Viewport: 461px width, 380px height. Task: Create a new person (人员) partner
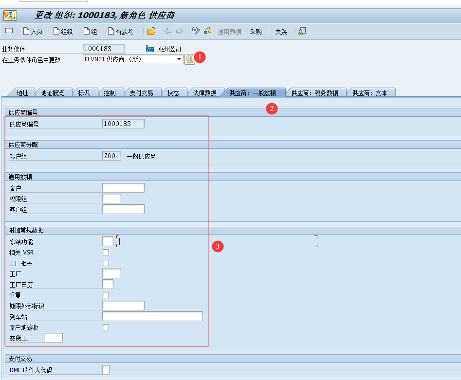[33, 32]
